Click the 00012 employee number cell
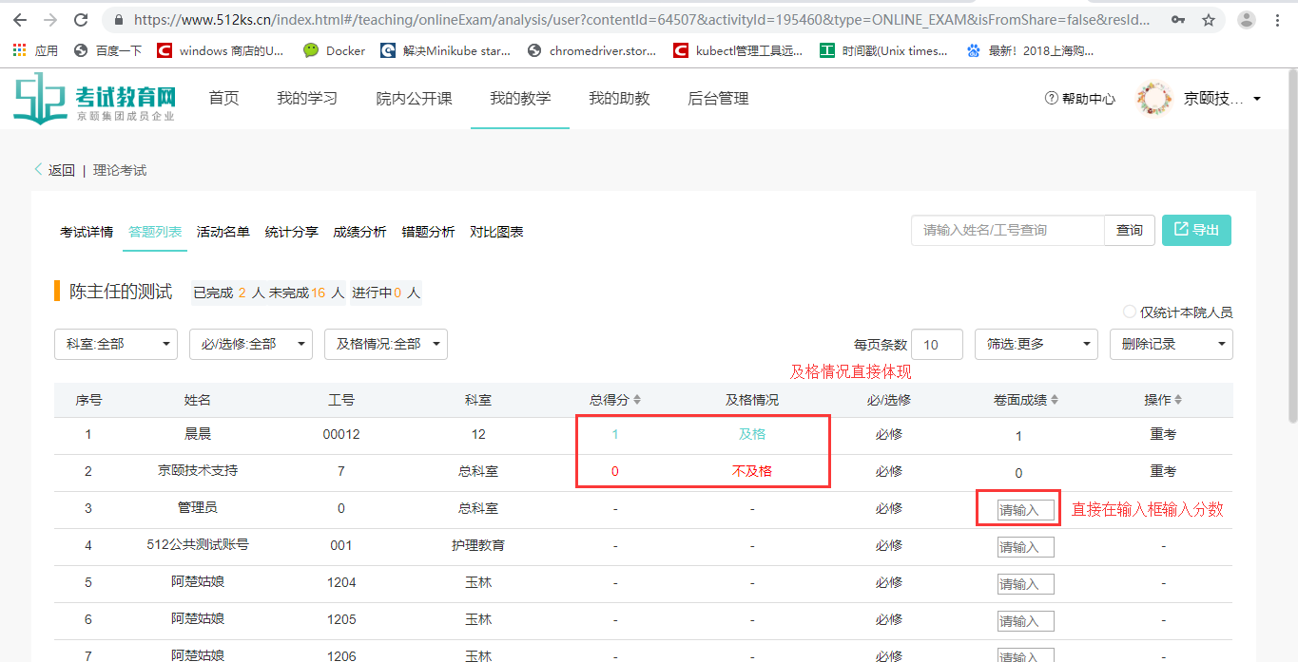Viewport: 1298px width, 662px height. (341, 434)
